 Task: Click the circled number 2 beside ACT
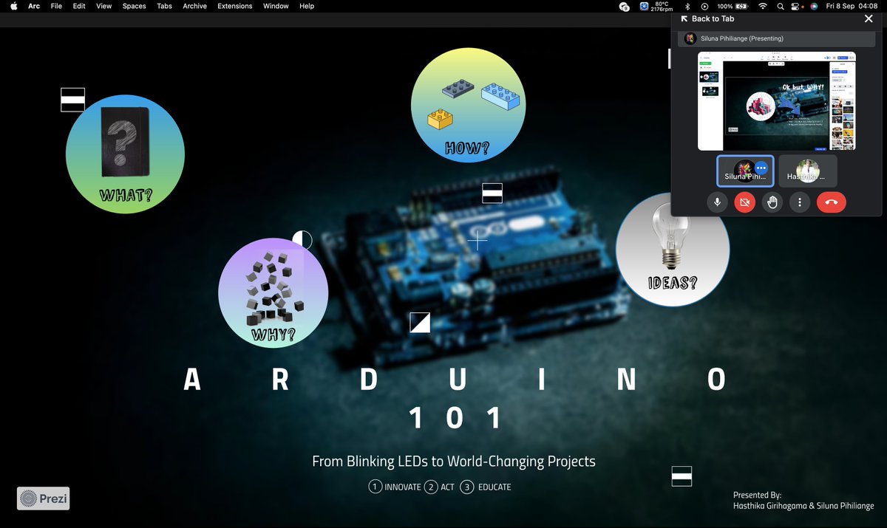click(x=431, y=487)
